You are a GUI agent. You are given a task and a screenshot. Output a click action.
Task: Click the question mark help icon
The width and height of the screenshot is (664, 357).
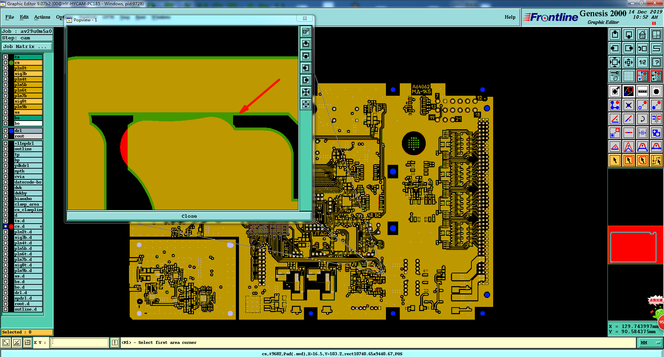[x=656, y=62]
